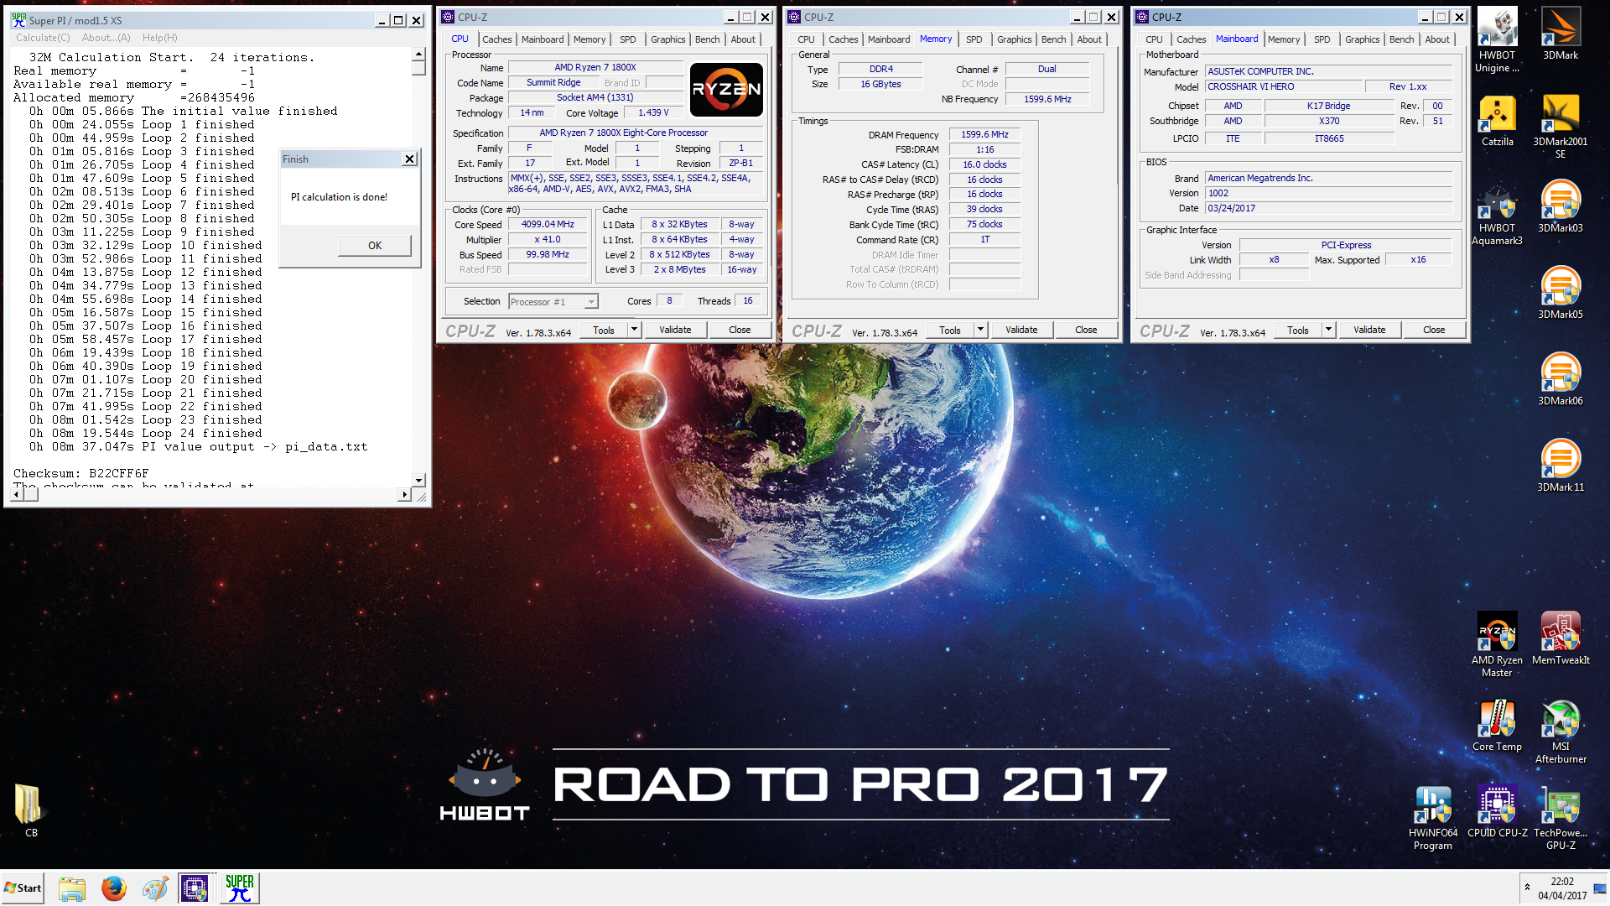
Task: Click OK in the Finish dialog
Action: (x=375, y=246)
